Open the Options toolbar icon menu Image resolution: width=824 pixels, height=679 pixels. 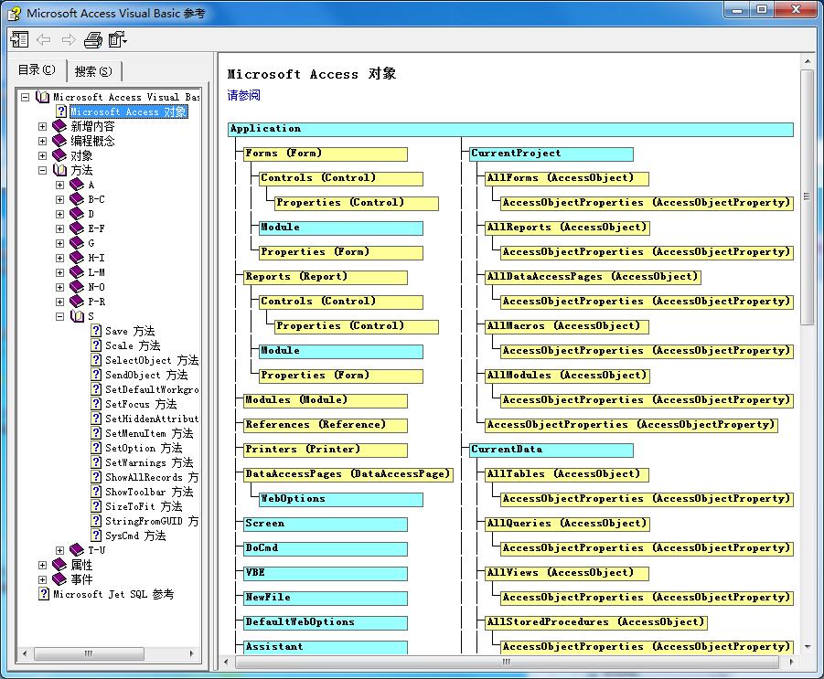[x=117, y=39]
